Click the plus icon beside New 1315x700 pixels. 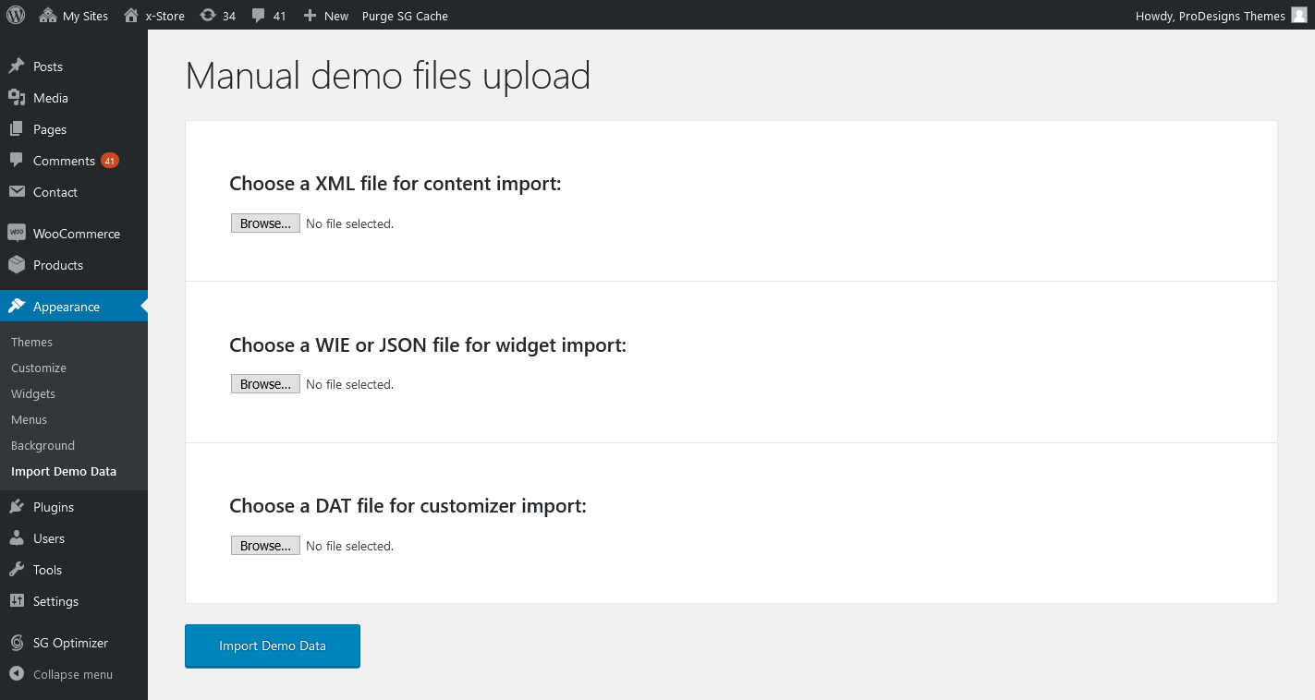[x=310, y=16]
